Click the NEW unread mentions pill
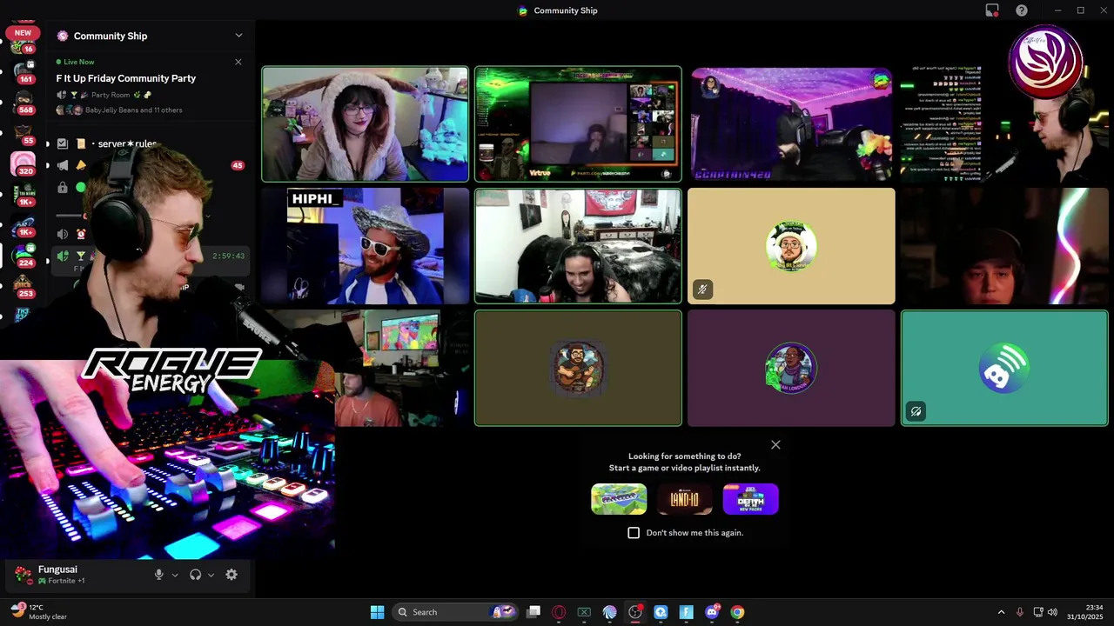Image resolution: width=1114 pixels, height=626 pixels. 23,33
